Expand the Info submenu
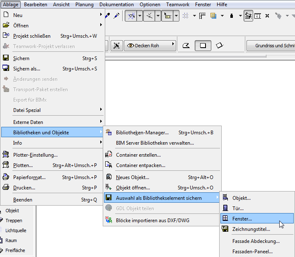This screenshot has height=257, width=295. tap(53, 143)
